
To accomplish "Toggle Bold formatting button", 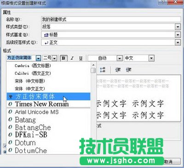I will click(x=63, y=58).
